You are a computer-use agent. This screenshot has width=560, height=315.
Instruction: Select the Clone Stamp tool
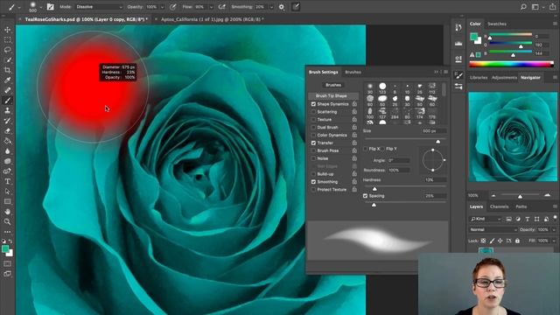click(x=8, y=110)
